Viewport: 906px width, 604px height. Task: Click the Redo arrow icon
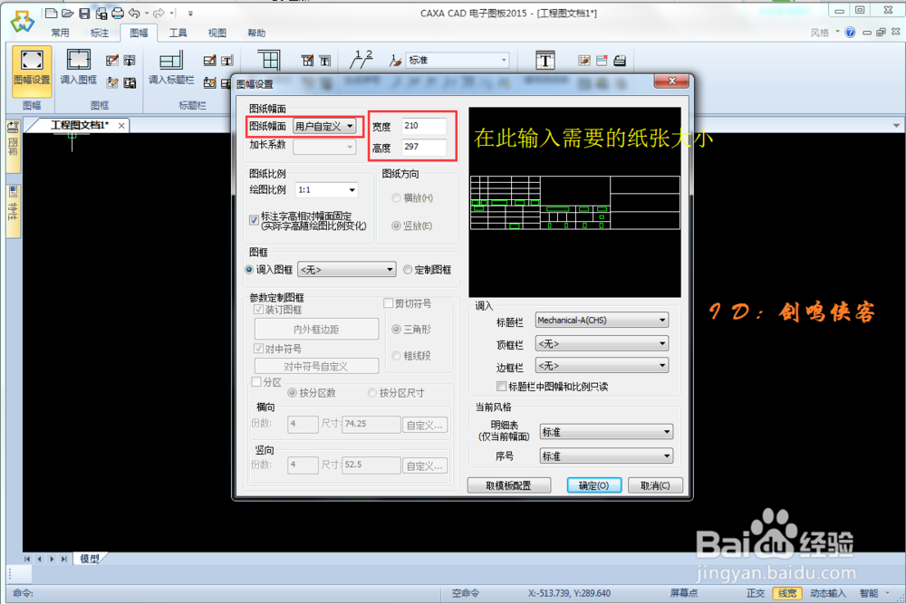point(159,13)
